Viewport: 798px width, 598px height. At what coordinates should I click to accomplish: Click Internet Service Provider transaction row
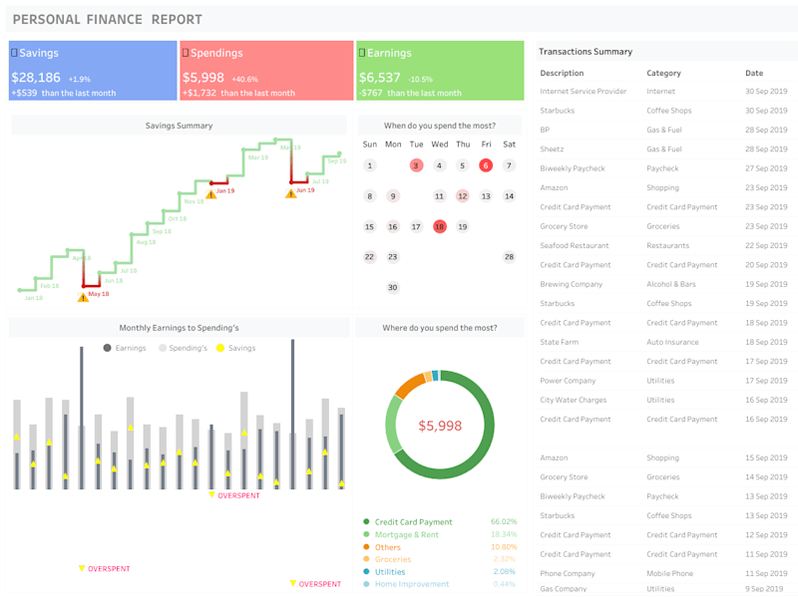pyautogui.click(x=666, y=91)
